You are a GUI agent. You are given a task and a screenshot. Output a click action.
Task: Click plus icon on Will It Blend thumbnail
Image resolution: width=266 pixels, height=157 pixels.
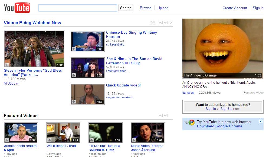click(x=49, y=140)
